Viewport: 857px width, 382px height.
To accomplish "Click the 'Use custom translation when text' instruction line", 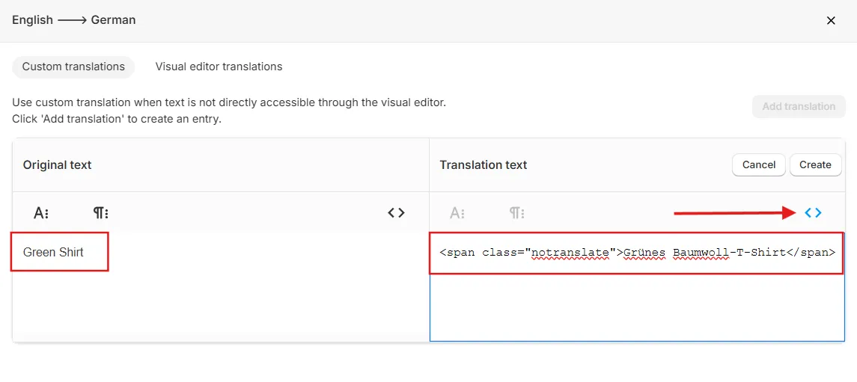I will pyautogui.click(x=229, y=102).
